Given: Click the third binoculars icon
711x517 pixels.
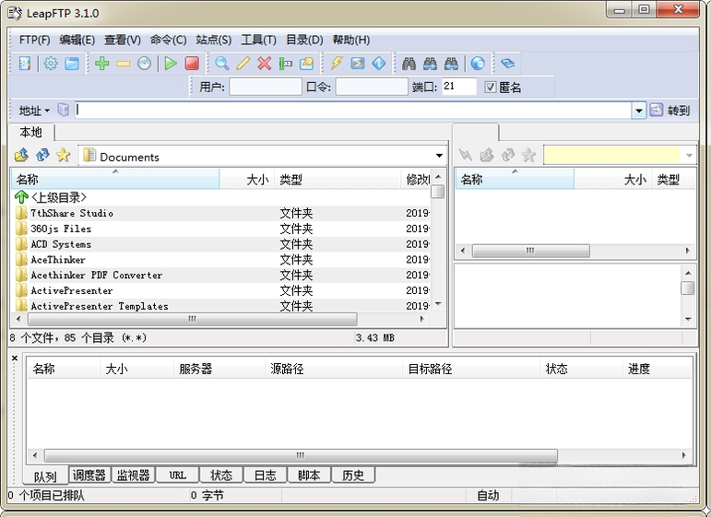Looking at the screenshot, I should click(x=451, y=64).
